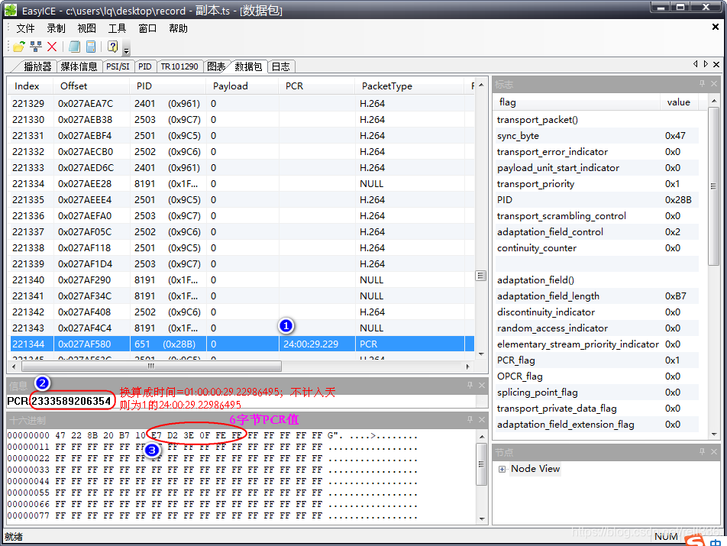Click hex panel vertical scrollbar thumb
The width and height of the screenshot is (727, 546).
[481, 464]
